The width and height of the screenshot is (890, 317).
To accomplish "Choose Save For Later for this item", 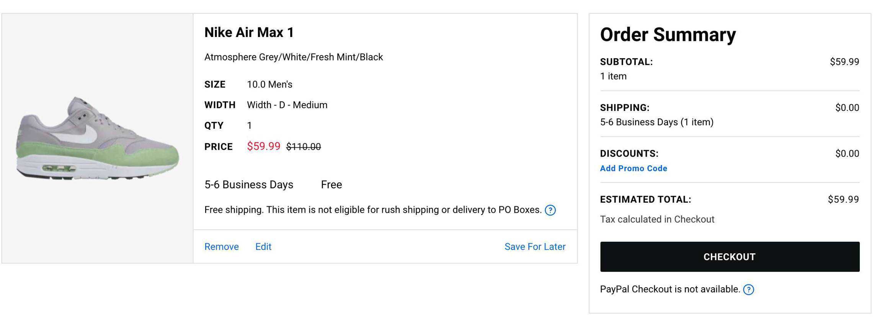I will (x=535, y=247).
